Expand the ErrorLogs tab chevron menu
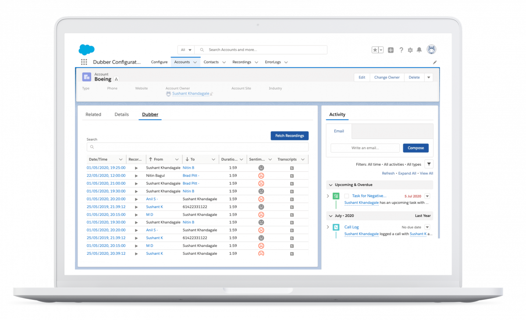Image resolution: width=526 pixels, height=320 pixels. [x=286, y=62]
